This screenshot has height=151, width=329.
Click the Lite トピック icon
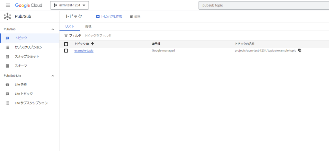(7, 94)
